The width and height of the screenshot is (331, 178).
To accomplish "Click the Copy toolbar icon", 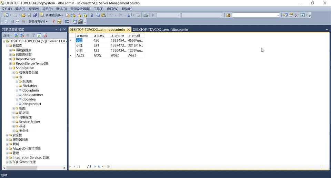I will pyautogui.click(x=98, y=15).
